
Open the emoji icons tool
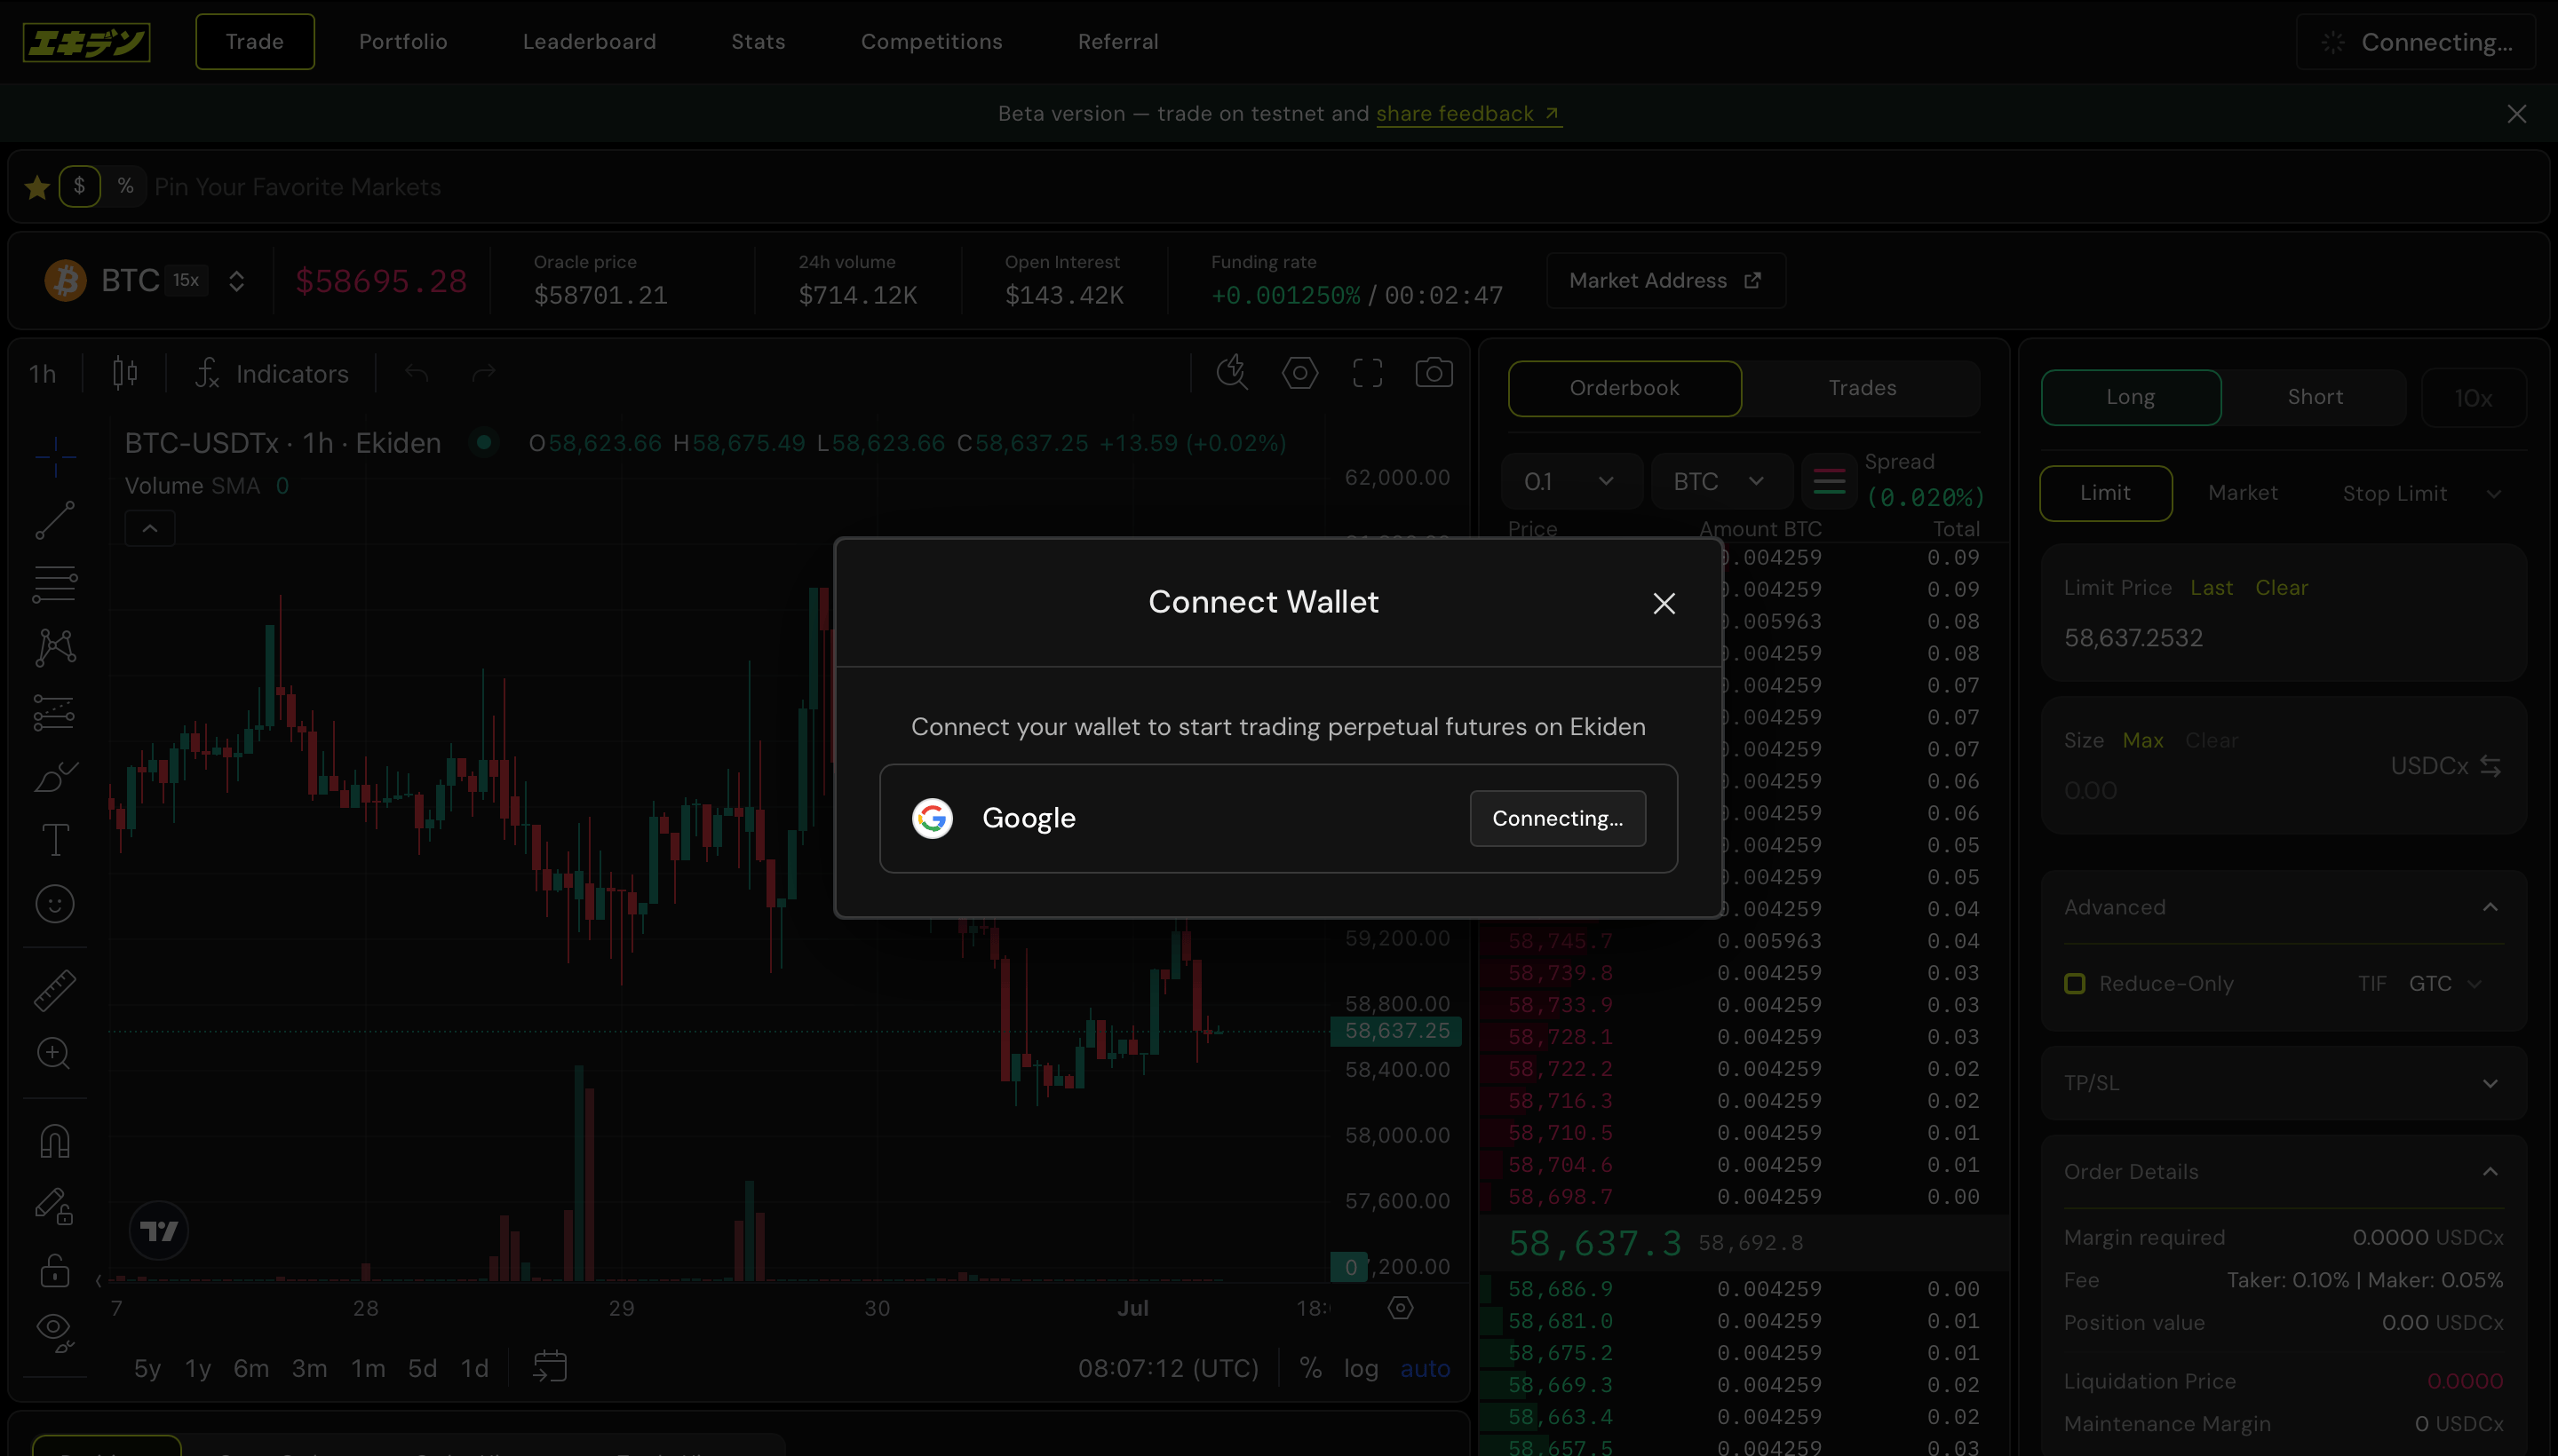(55, 905)
